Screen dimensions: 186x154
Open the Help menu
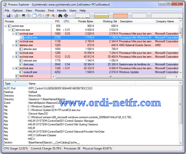click(x=83, y=10)
